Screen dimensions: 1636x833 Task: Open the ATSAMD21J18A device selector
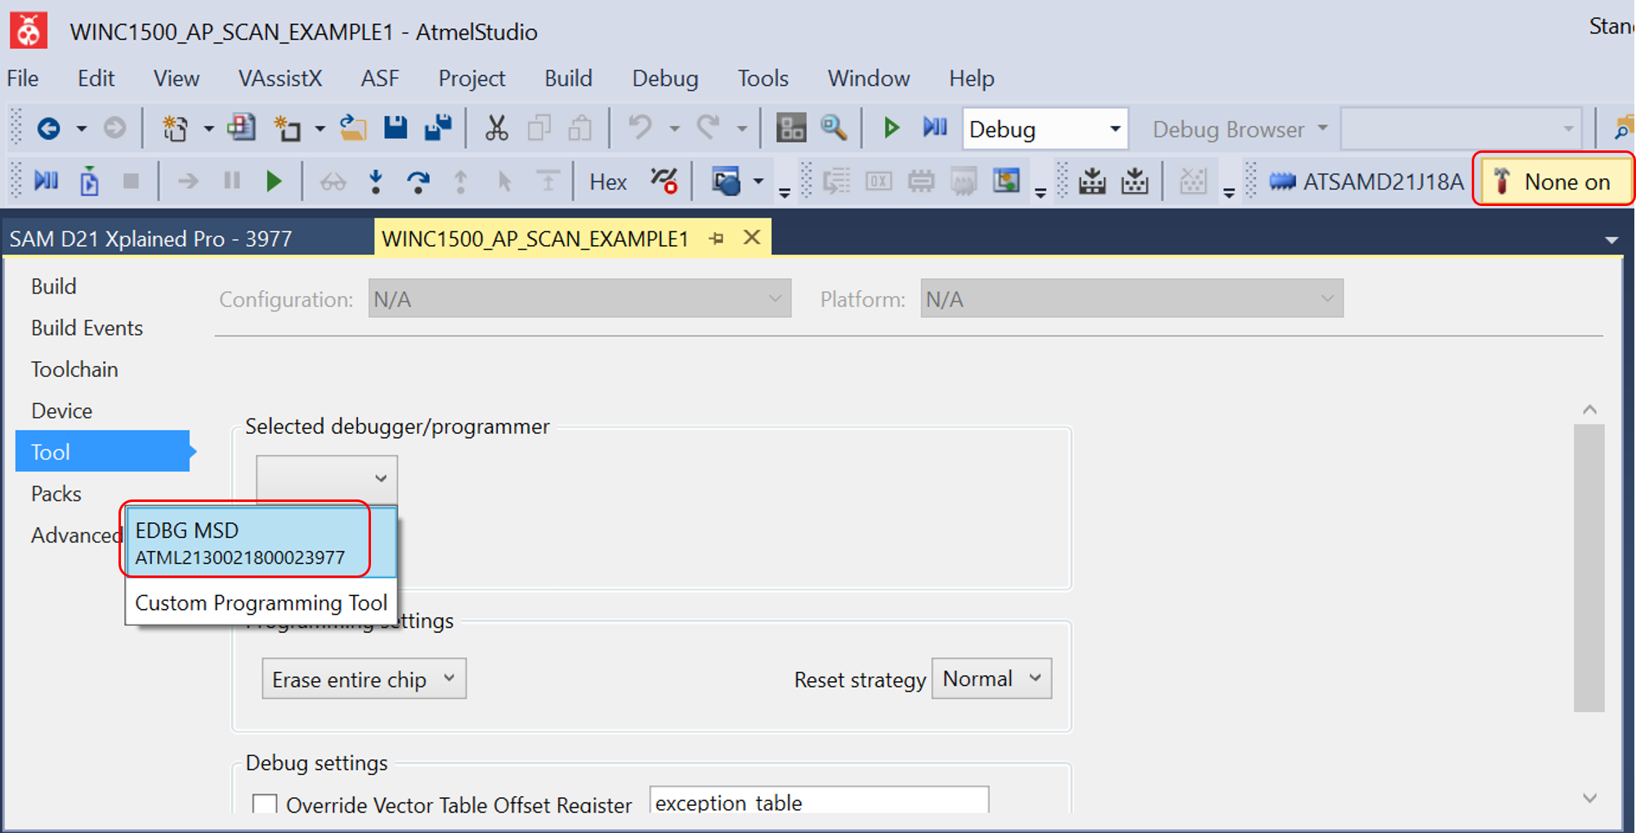1367,181
